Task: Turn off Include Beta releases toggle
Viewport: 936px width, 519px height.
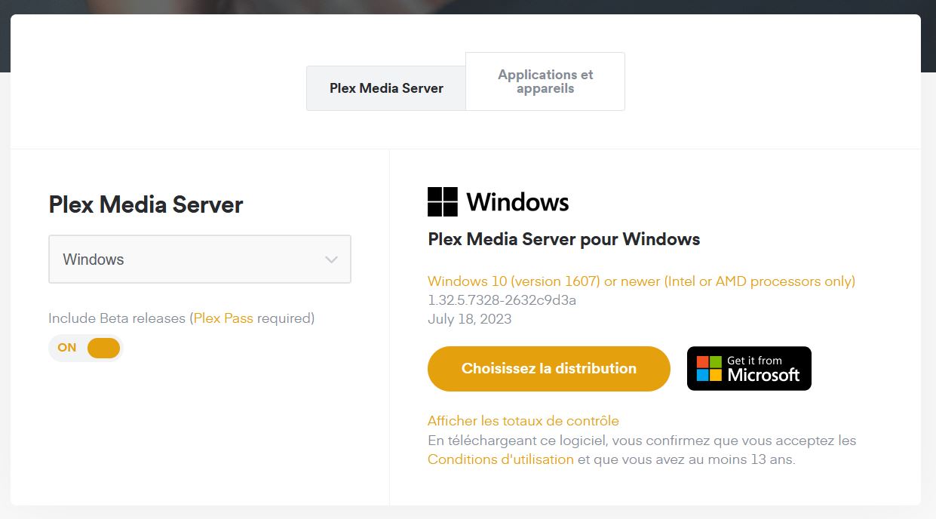Action: click(x=86, y=348)
